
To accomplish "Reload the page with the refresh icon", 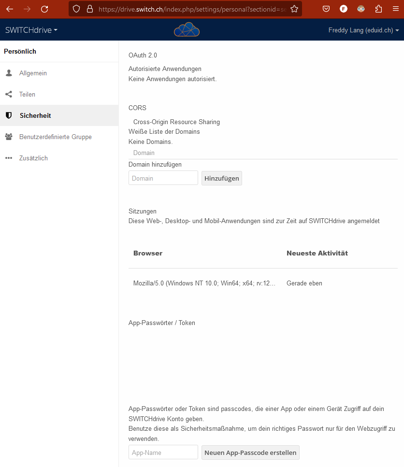I will pyautogui.click(x=44, y=9).
